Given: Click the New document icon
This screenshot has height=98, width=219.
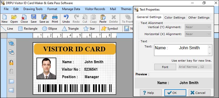Looking at the screenshot, I should click(4, 19).
